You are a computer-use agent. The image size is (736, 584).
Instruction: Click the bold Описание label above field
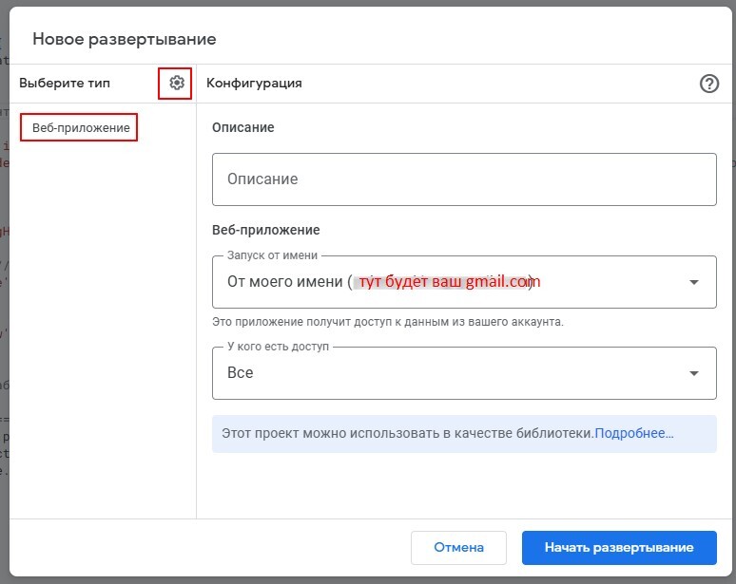click(x=243, y=127)
